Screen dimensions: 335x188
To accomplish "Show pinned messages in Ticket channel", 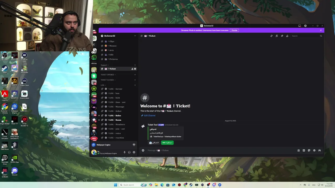I will click(x=282, y=36).
